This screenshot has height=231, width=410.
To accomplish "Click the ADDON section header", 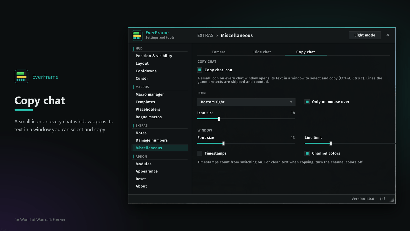I will pos(141,157).
